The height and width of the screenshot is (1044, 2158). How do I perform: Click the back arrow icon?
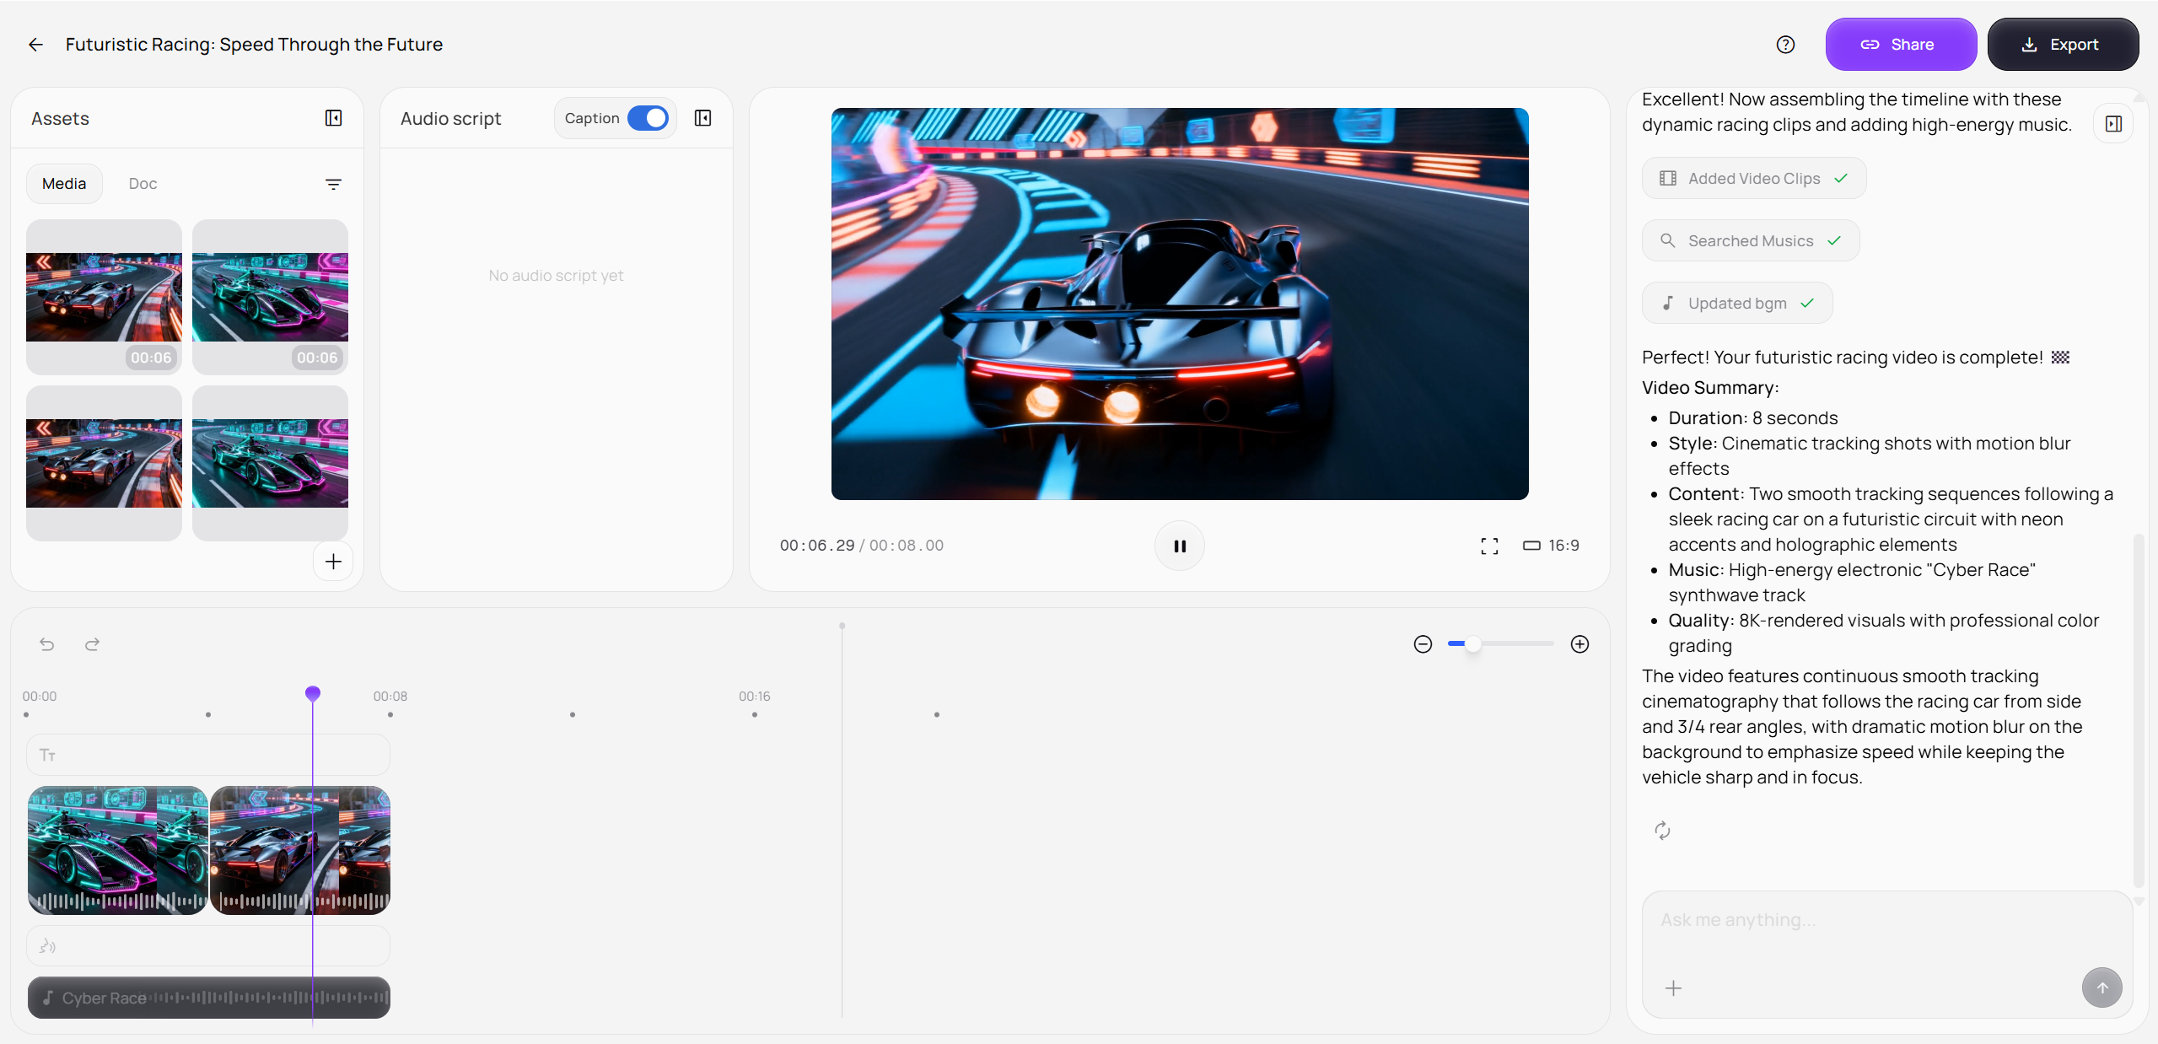pos(35,45)
